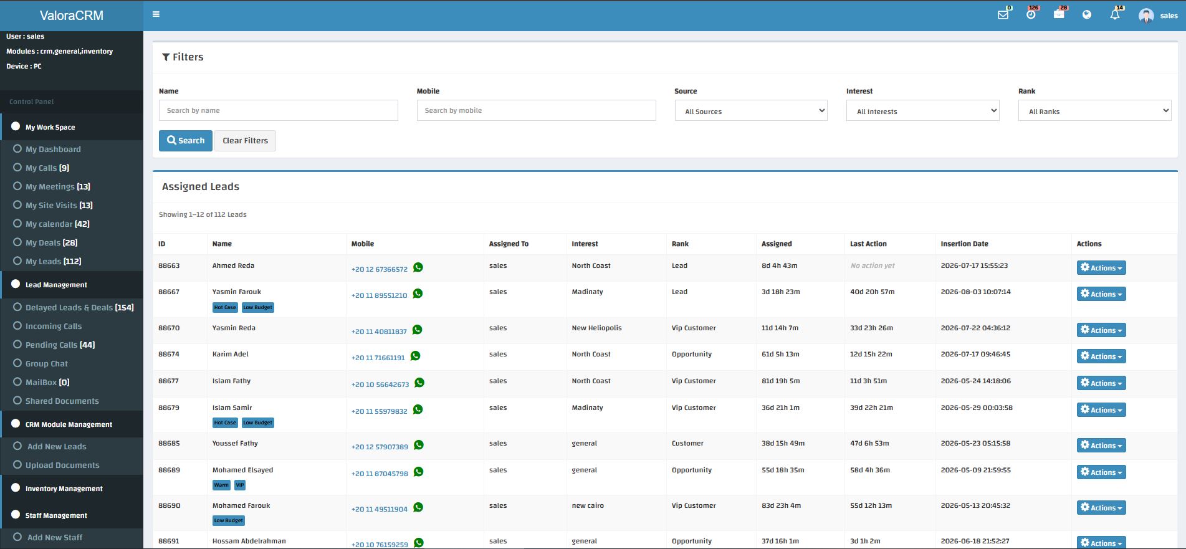Expand the Lead Management section
This screenshot has width=1186, height=549.
coord(72,285)
